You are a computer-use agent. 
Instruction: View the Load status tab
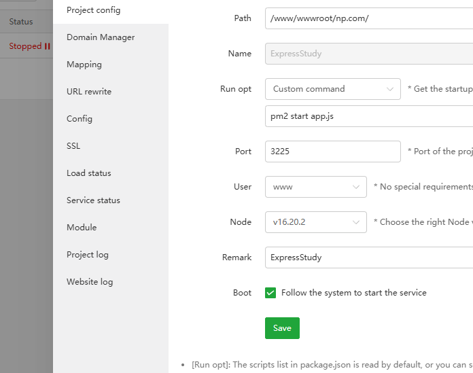point(89,173)
